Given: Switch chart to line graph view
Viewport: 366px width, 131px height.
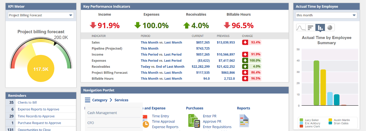Looking at the screenshot, I should click(301, 28).
